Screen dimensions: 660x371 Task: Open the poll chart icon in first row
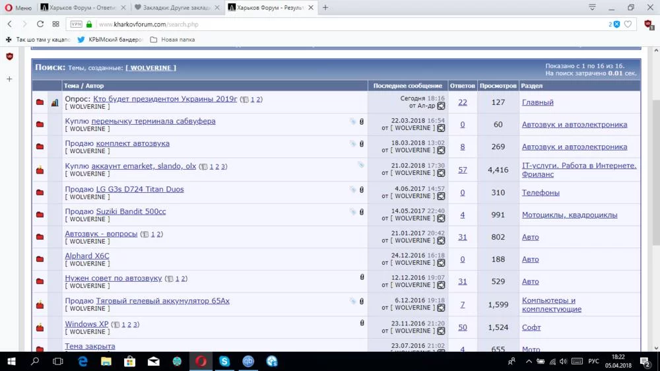click(x=55, y=102)
